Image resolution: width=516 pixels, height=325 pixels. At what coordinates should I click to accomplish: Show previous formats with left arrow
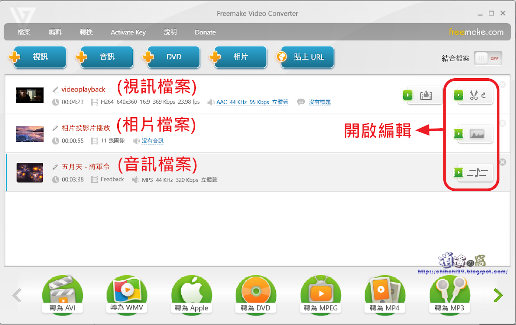click(x=17, y=295)
